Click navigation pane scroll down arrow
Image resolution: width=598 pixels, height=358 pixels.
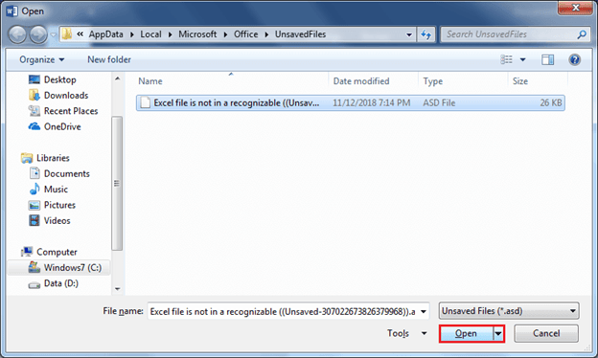(118, 289)
